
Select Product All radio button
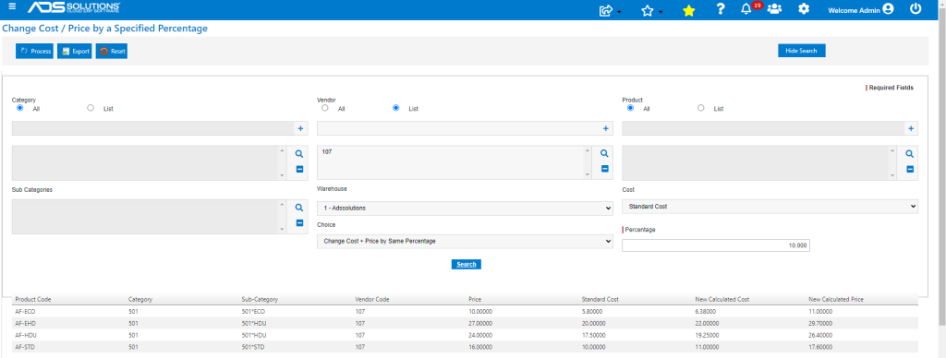(630, 108)
